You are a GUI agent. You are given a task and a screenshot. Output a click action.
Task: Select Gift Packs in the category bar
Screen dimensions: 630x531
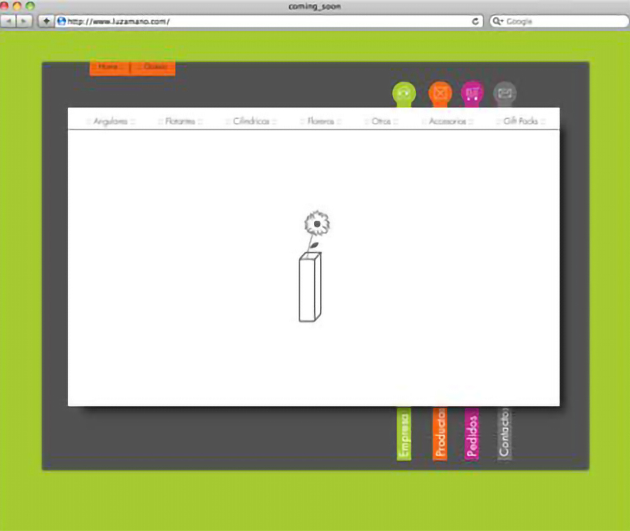click(x=520, y=121)
